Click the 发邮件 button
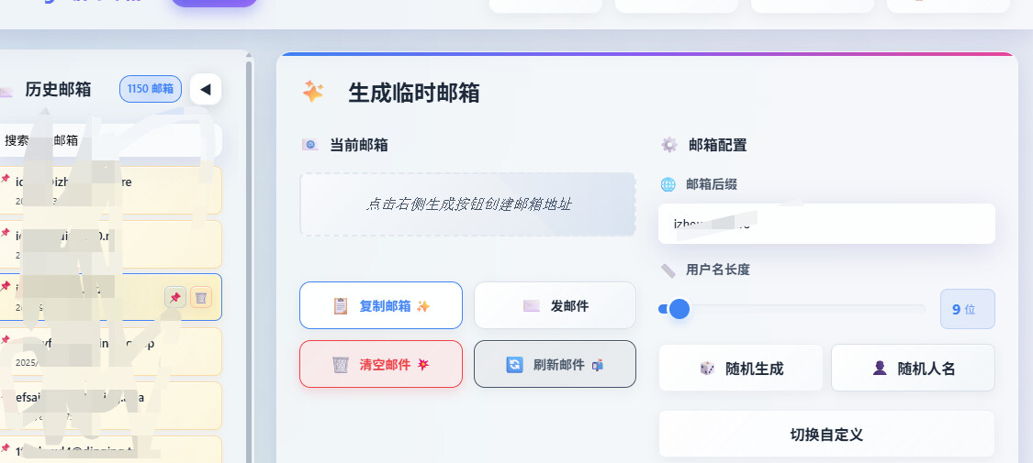 tap(555, 306)
